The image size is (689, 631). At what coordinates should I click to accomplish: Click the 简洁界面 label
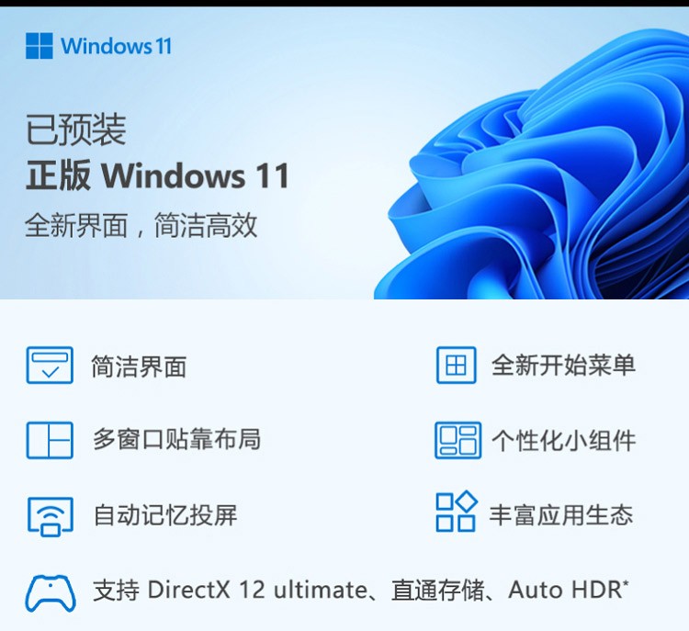point(139,366)
